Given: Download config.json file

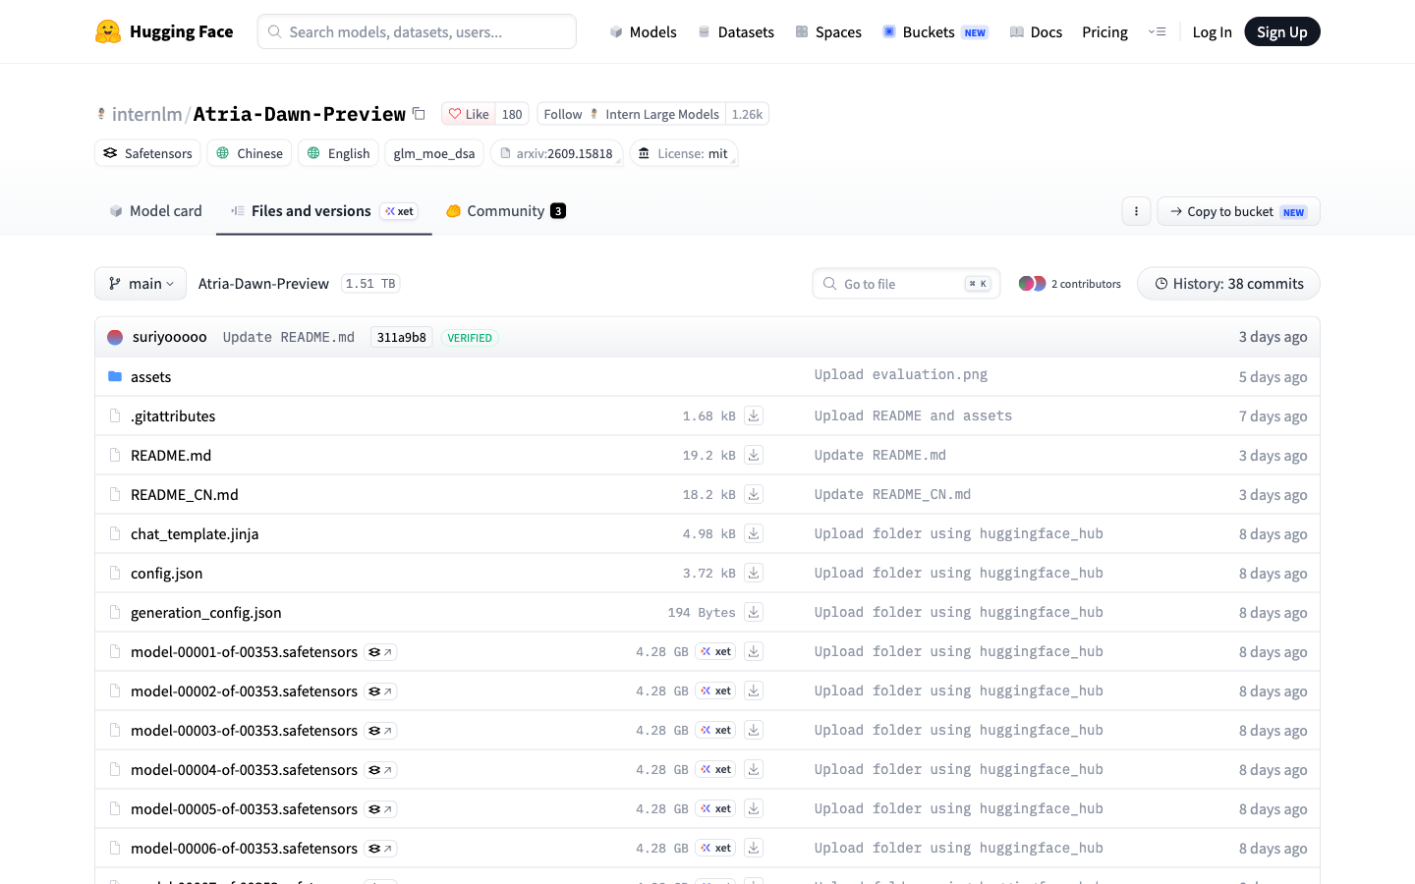Looking at the screenshot, I should click(754, 573).
